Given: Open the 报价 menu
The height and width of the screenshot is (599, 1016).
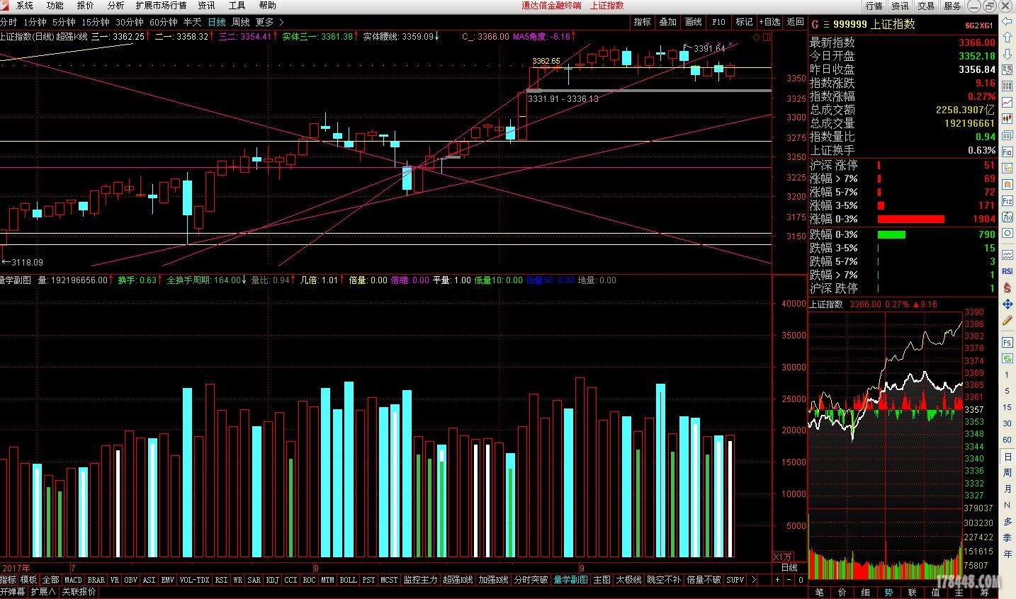Looking at the screenshot, I should click(85, 6).
